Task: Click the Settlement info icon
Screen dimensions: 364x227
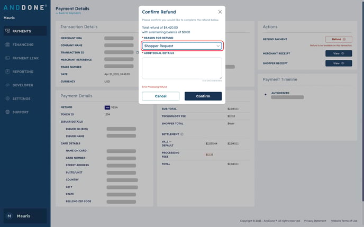Action: point(181,134)
